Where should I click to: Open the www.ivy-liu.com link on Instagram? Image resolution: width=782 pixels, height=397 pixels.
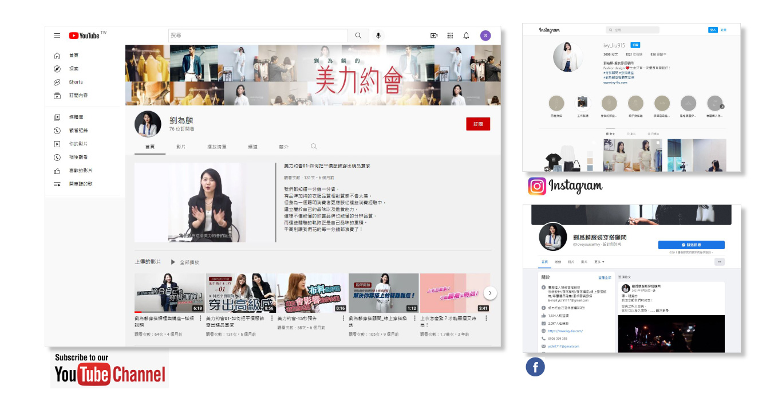[615, 82]
